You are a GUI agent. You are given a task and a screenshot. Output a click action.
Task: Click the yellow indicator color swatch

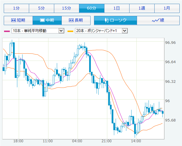(70, 31)
